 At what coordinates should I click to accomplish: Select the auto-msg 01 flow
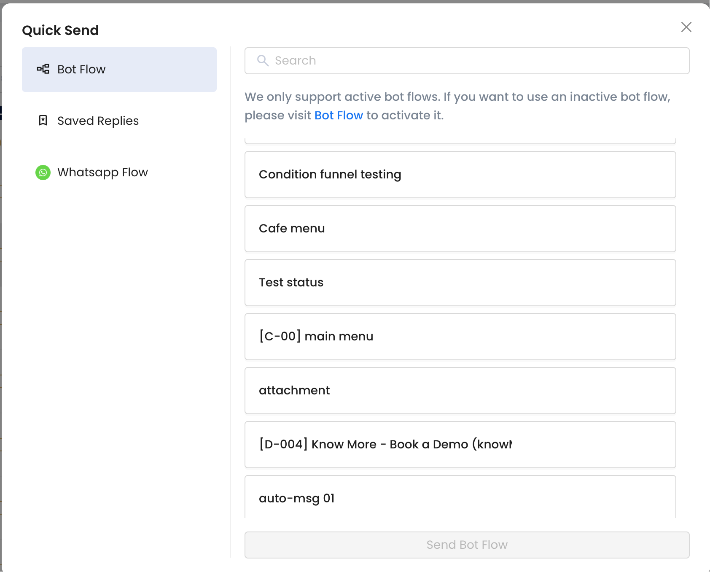click(x=460, y=498)
